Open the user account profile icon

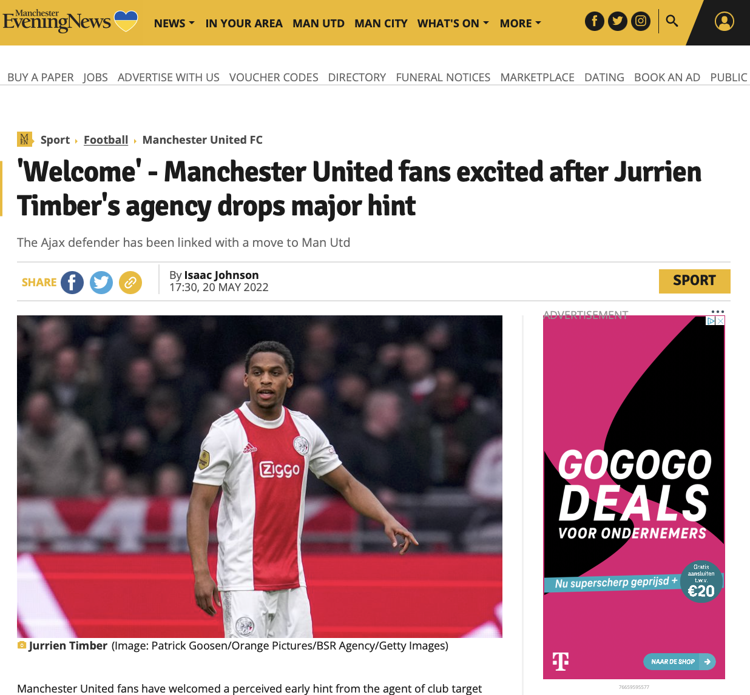click(724, 21)
